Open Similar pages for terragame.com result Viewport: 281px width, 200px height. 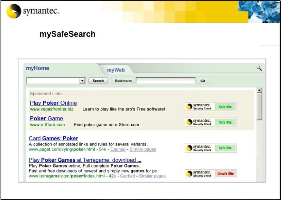(x=152, y=176)
